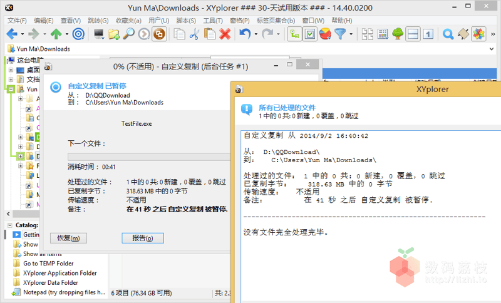Viewport: 501px width, 303px height.
Task: Click the blue Hotlist target icon
Action: 78,34
